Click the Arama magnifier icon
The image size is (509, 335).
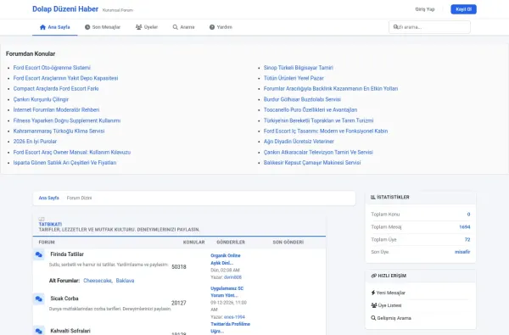176,27
